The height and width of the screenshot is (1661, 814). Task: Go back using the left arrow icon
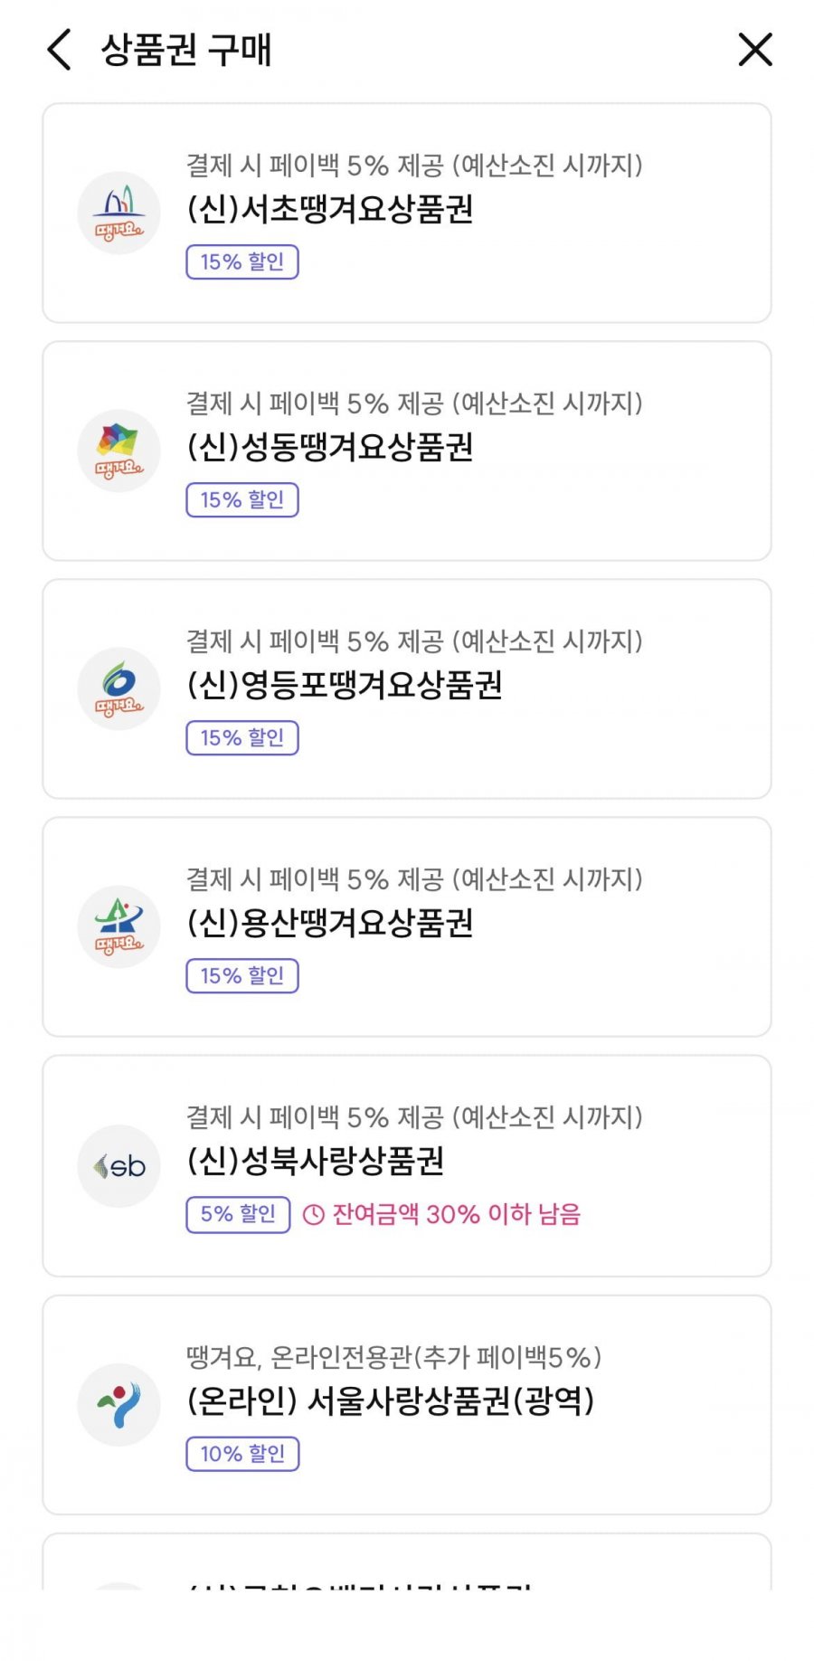[59, 49]
